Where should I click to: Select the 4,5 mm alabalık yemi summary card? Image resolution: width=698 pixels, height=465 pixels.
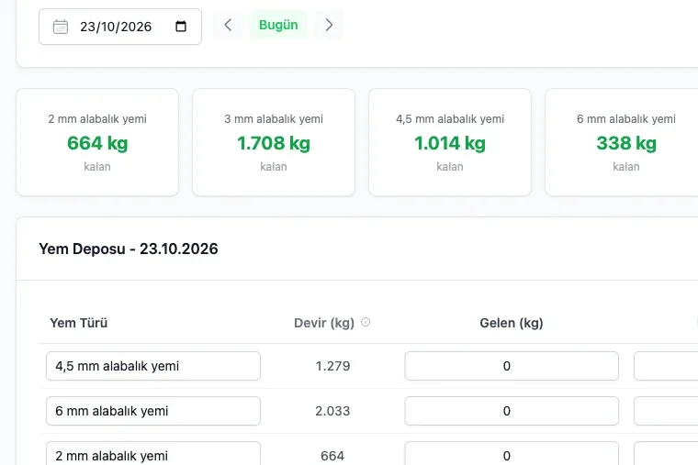tap(450, 142)
